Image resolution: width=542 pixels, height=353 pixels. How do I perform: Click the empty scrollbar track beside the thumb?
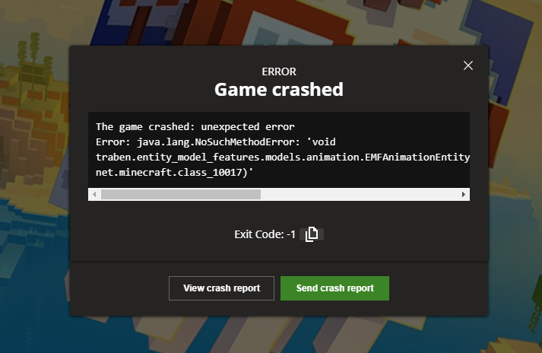click(359, 195)
